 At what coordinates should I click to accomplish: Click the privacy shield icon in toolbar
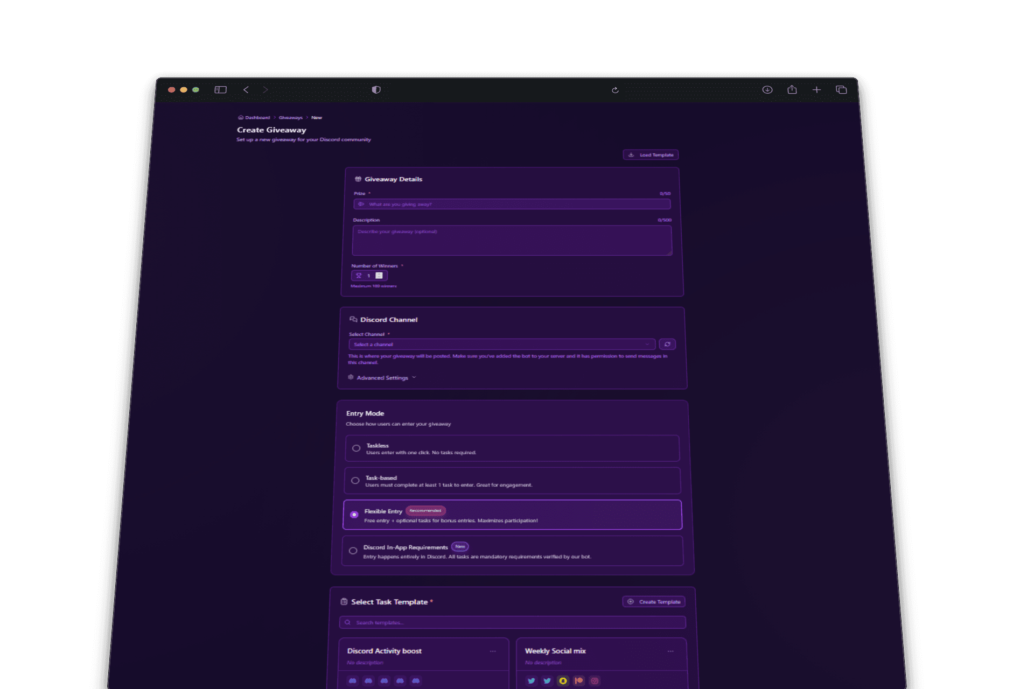pos(376,90)
